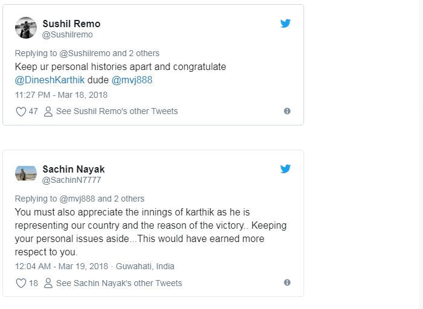Open the @DineshKarthik mention link
Image resolution: width=423 pixels, height=309 pixels.
[x=49, y=80]
